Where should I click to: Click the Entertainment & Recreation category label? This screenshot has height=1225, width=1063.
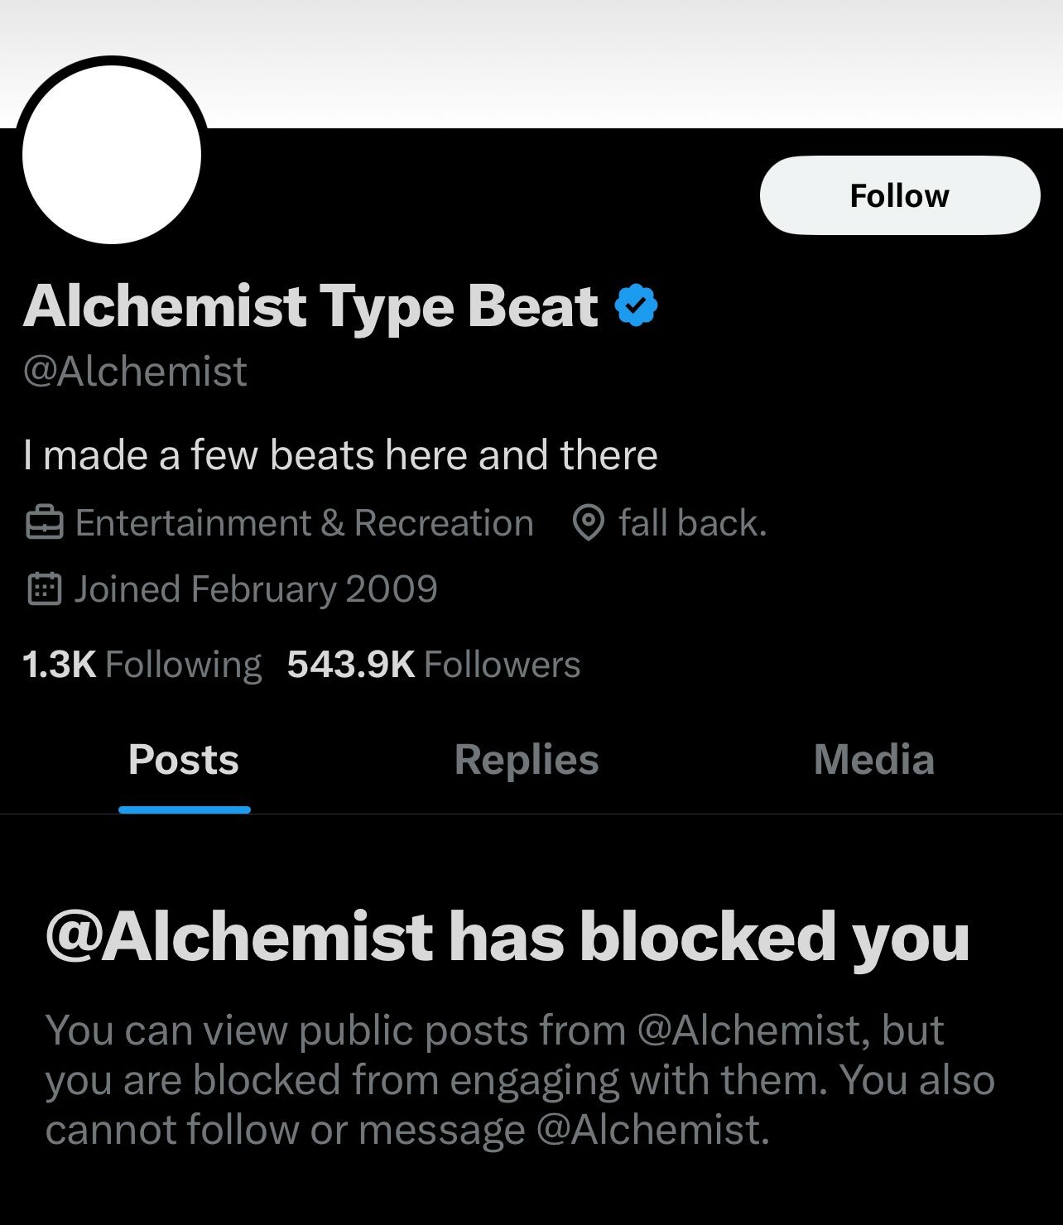pyautogui.click(x=305, y=523)
